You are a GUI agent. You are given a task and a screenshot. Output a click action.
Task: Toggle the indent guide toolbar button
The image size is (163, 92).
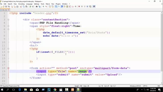tap(62, 6)
